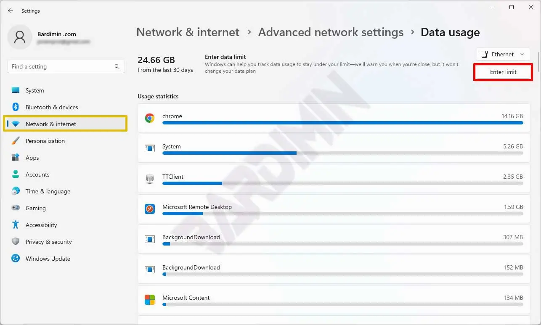Click the chrome data usage bar

click(x=342, y=123)
